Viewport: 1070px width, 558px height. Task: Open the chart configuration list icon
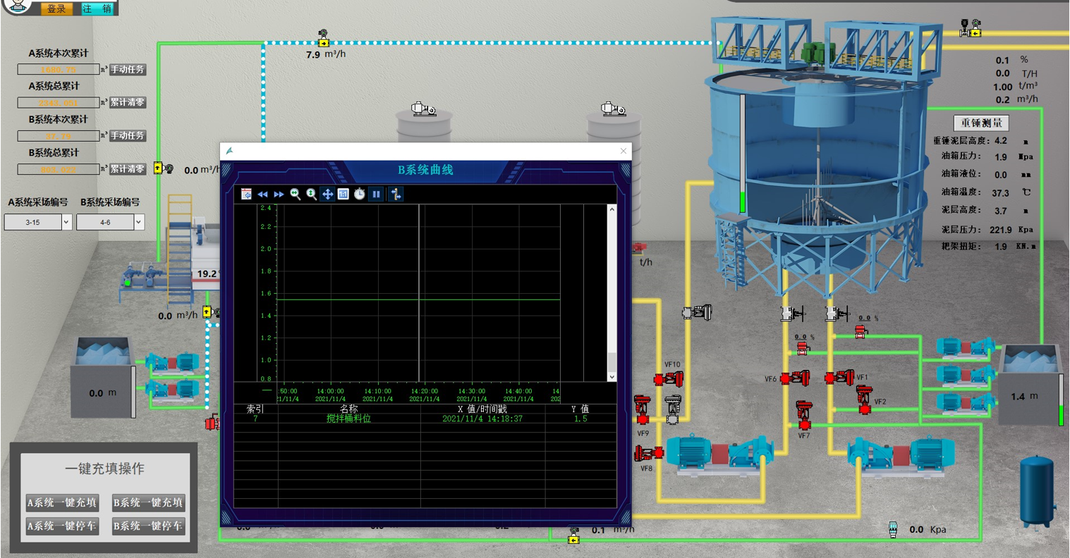pyautogui.click(x=246, y=194)
